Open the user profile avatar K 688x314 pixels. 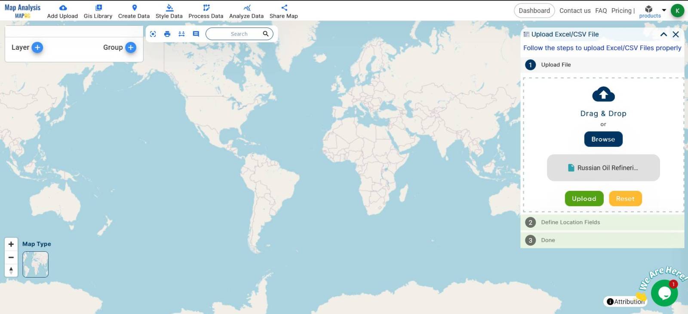point(677,11)
